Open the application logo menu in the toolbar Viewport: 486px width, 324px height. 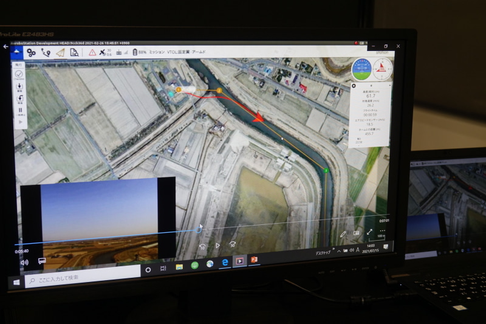[x=16, y=52]
